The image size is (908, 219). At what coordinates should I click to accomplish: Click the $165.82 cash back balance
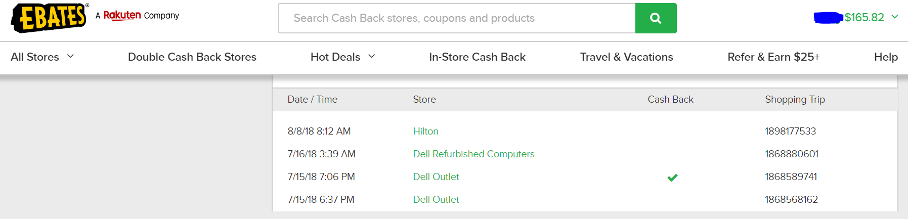tap(864, 17)
